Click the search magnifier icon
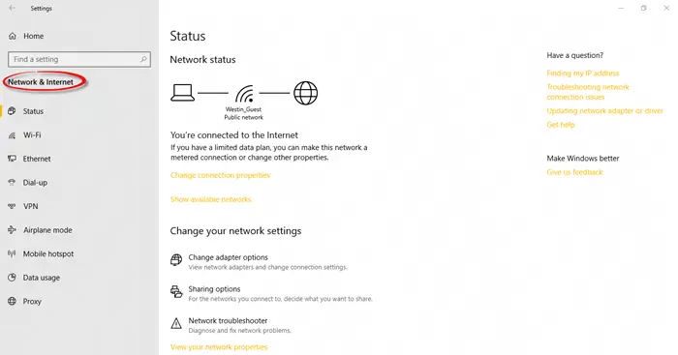678x355 pixels. click(x=143, y=59)
